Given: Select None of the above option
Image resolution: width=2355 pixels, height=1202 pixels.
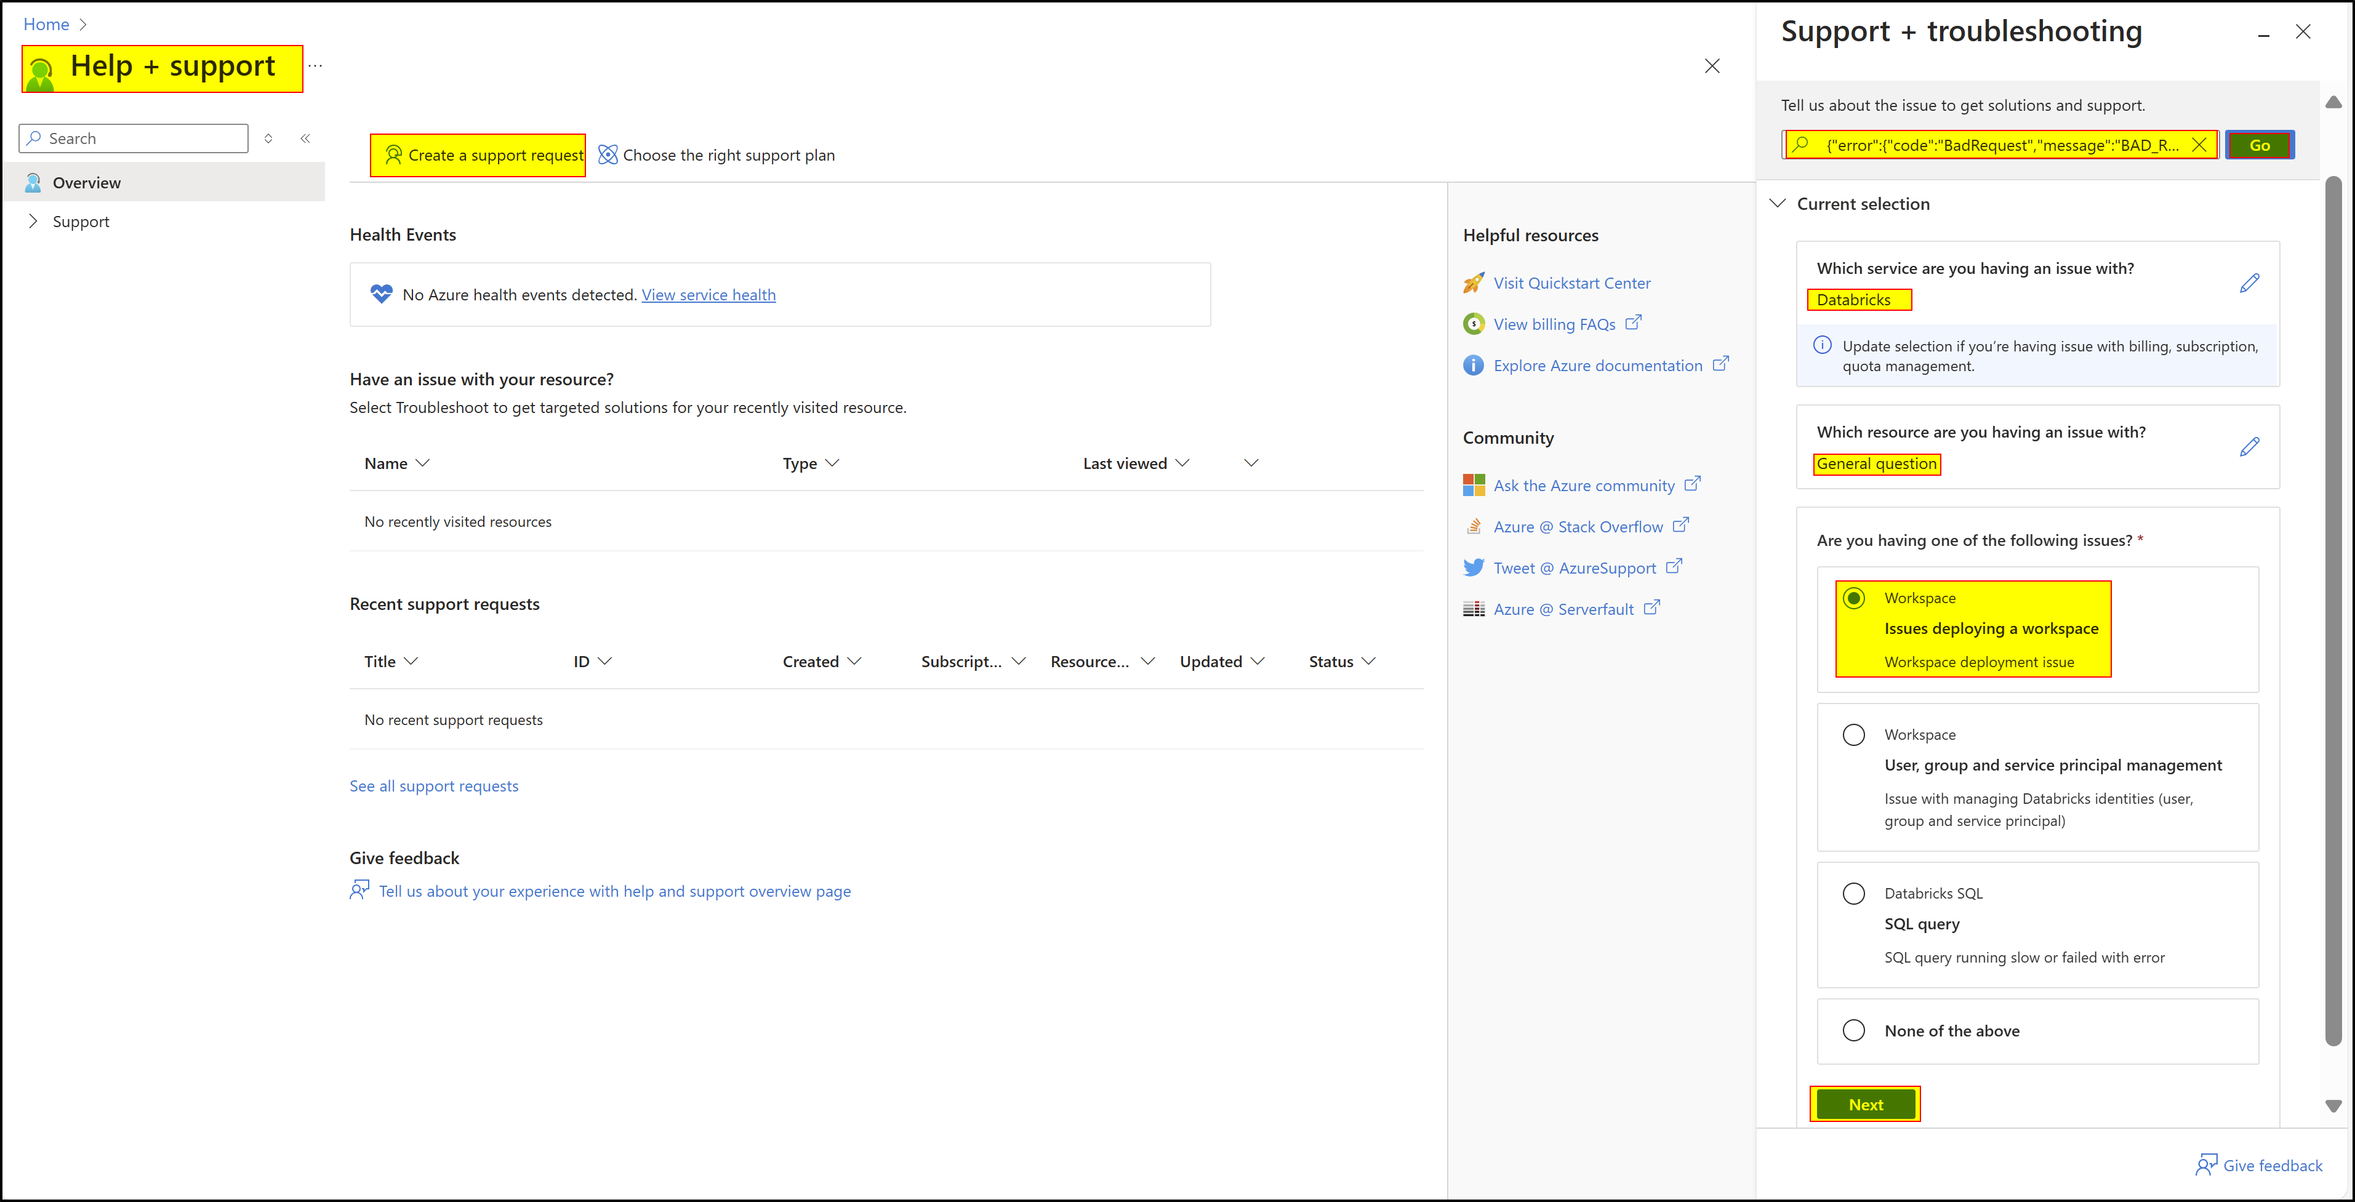Looking at the screenshot, I should [1853, 1030].
